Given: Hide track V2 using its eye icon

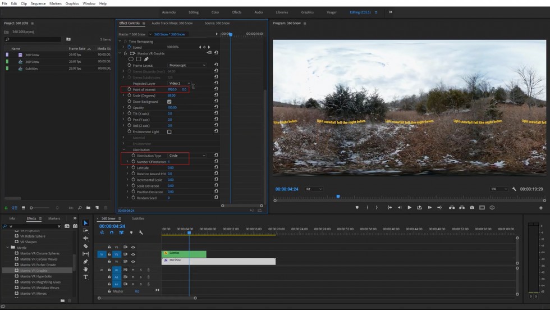Looking at the screenshot, I should [133, 254].
